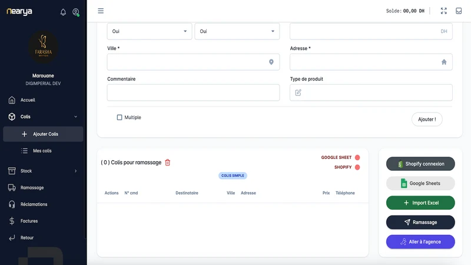The width and height of the screenshot is (471, 265).
Task: Click the GOOGLE SHEET label
Action: coord(336,157)
